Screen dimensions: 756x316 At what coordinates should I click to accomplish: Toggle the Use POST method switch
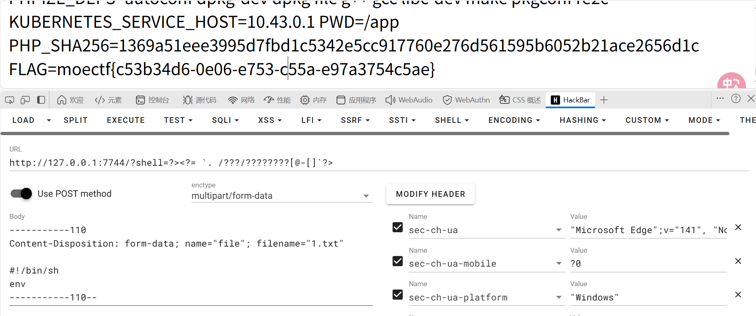(x=21, y=194)
